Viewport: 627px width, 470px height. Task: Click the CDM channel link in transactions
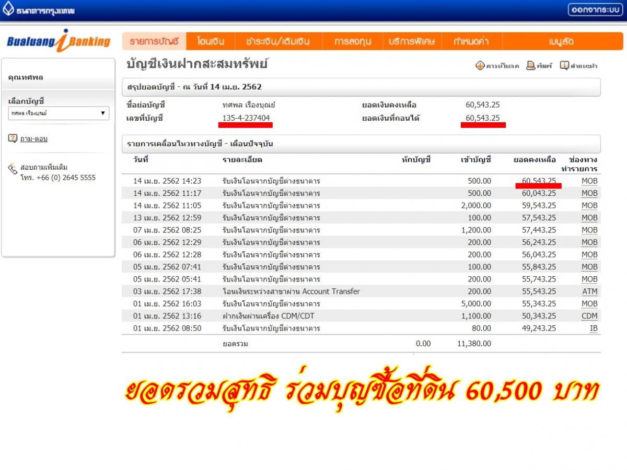(x=589, y=316)
